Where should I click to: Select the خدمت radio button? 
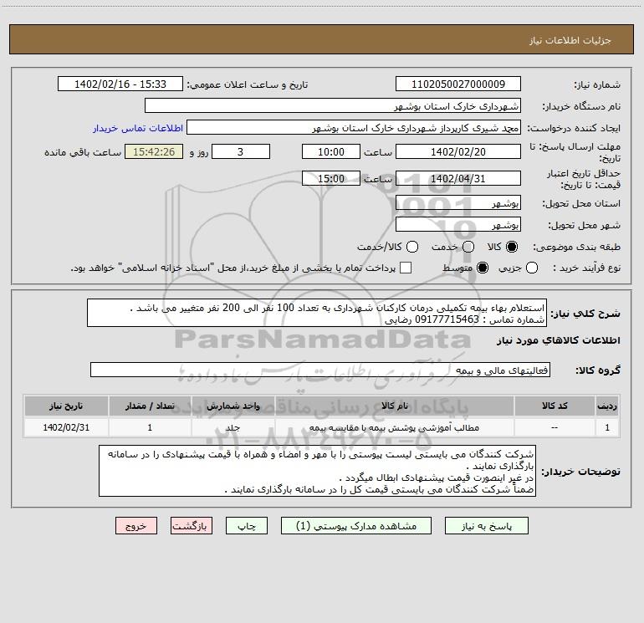[468, 247]
